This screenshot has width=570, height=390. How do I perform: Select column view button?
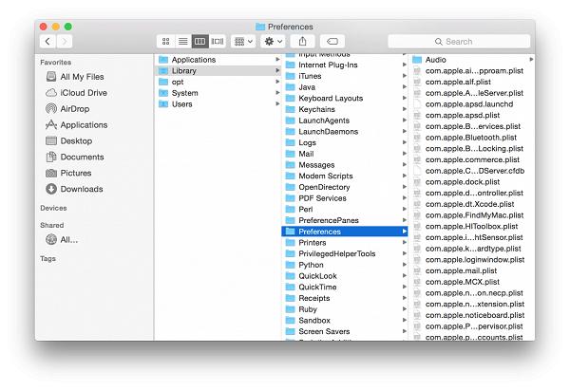point(199,42)
